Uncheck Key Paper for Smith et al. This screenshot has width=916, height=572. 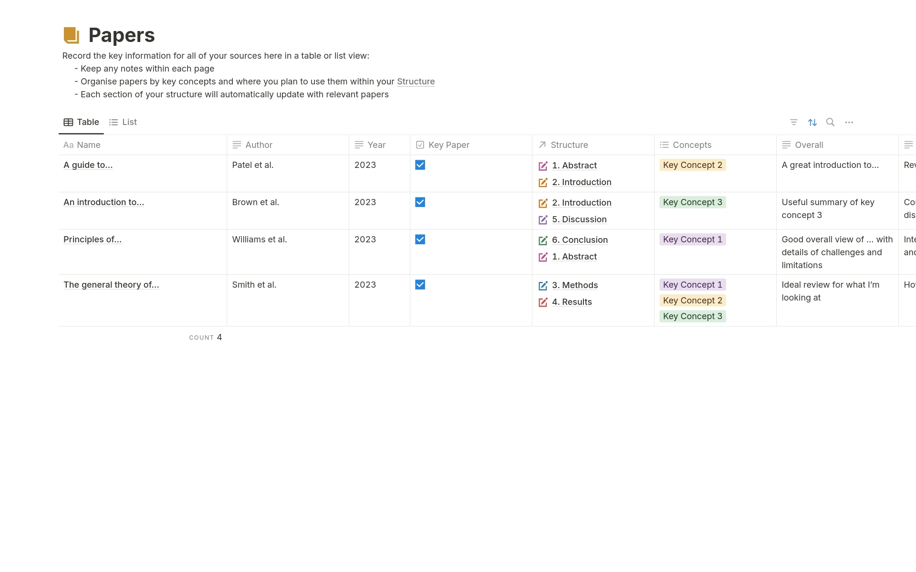(x=420, y=285)
